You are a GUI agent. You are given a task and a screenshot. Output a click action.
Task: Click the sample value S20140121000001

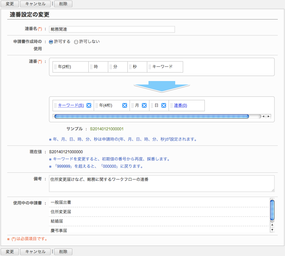(107, 129)
